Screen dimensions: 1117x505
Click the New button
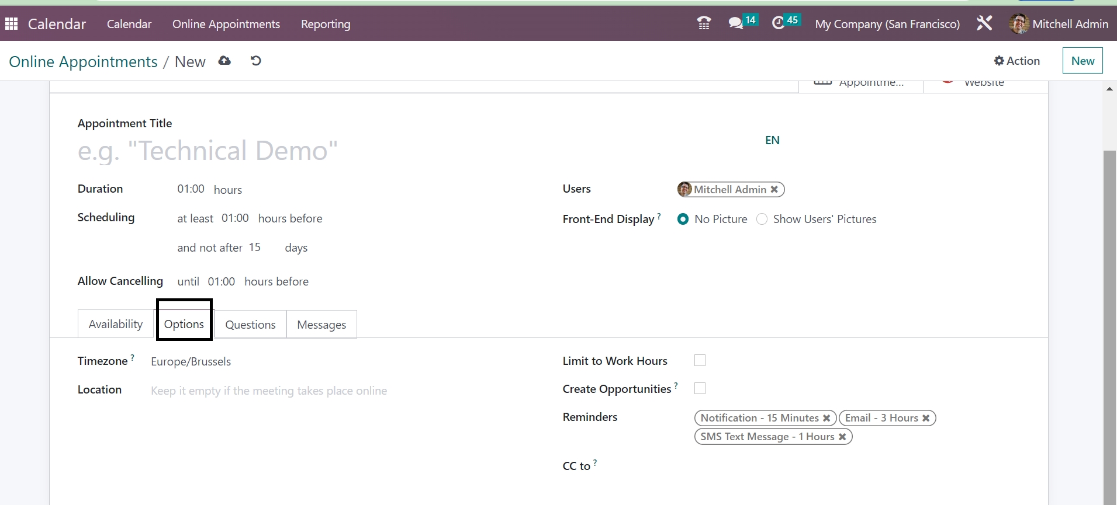point(1083,61)
